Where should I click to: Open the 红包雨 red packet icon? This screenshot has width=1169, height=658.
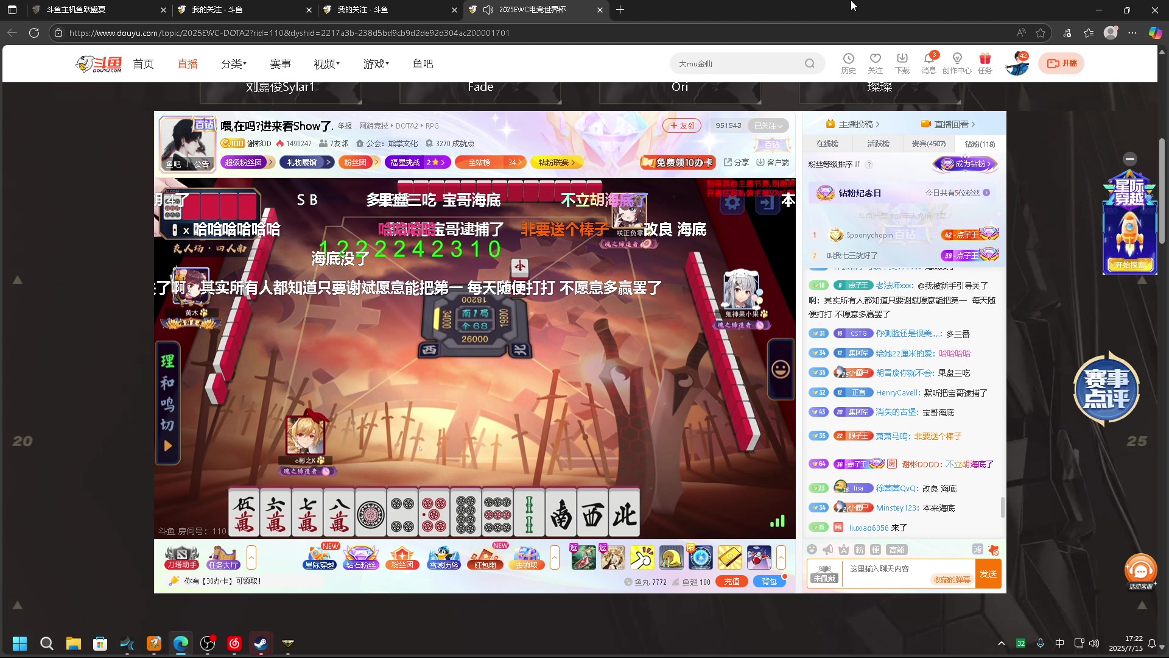click(485, 557)
